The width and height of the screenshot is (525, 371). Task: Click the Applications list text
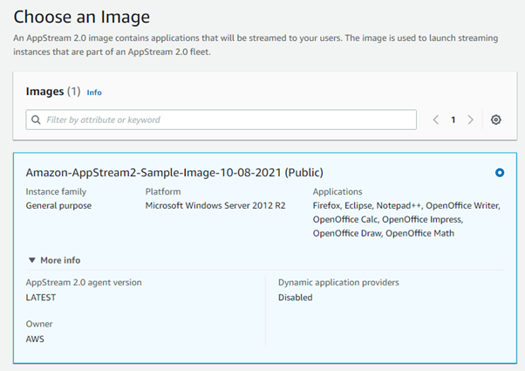point(406,219)
